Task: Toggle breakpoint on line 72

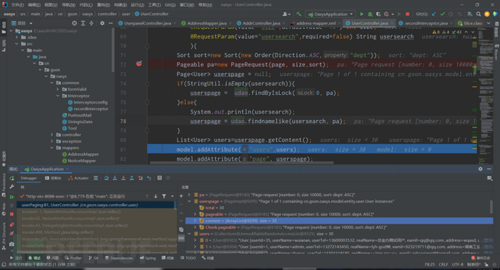Action: tap(139, 64)
